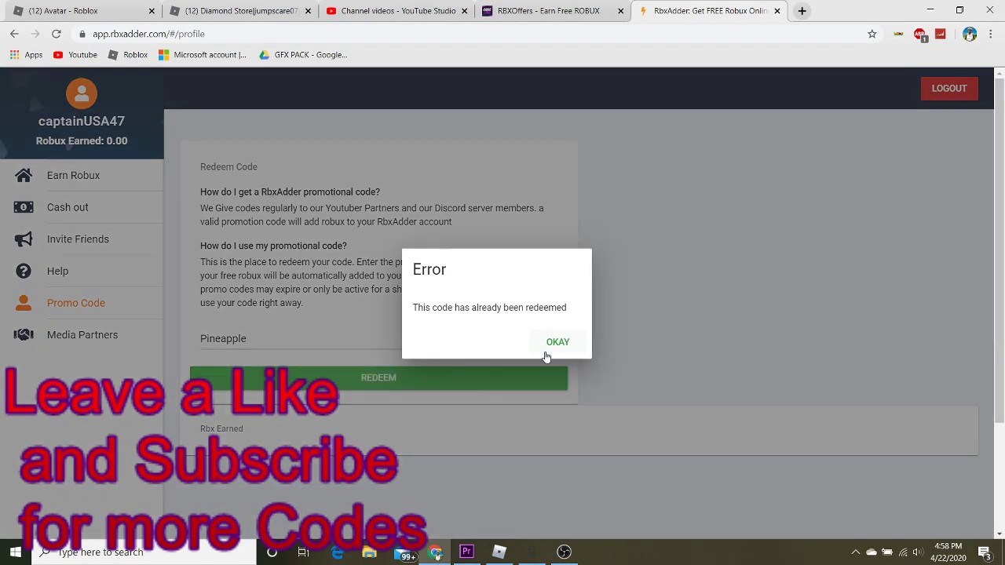This screenshot has width=1005, height=565.
Task: Open the Youtube bookmark
Action: point(75,55)
